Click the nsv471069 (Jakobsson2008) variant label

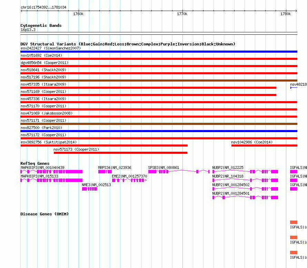(x=47, y=113)
